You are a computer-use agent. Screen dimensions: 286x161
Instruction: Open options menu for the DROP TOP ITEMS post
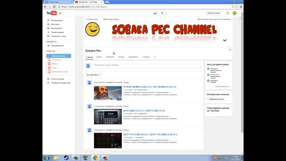click(202, 129)
